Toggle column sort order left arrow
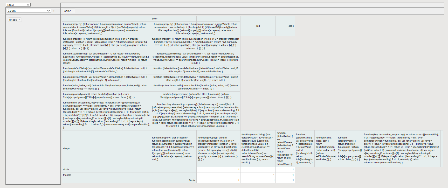 click(x=58, y=11)
